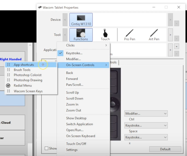Select the Functions tool icon
187x156 pixels.
(81, 35)
